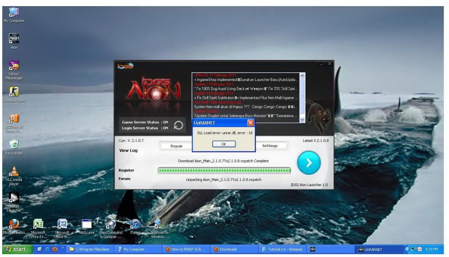This screenshot has height=257, width=449.
Task: Select the VLC media player icon
Action: [x=14, y=174]
